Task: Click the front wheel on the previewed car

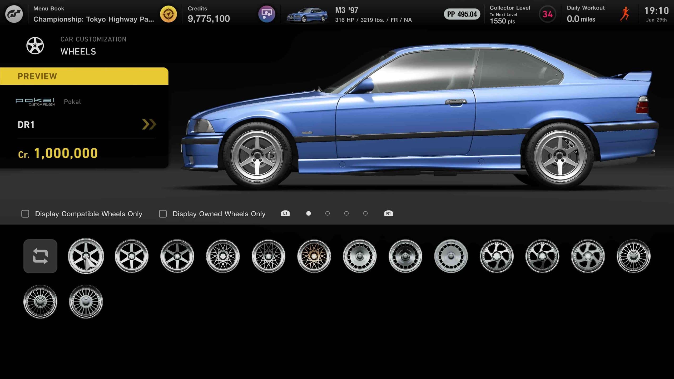Action: (257, 156)
